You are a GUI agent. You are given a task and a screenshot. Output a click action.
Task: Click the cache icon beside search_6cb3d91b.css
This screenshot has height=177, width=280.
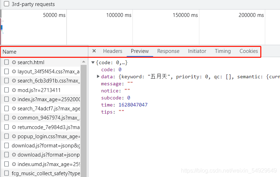click(14, 81)
